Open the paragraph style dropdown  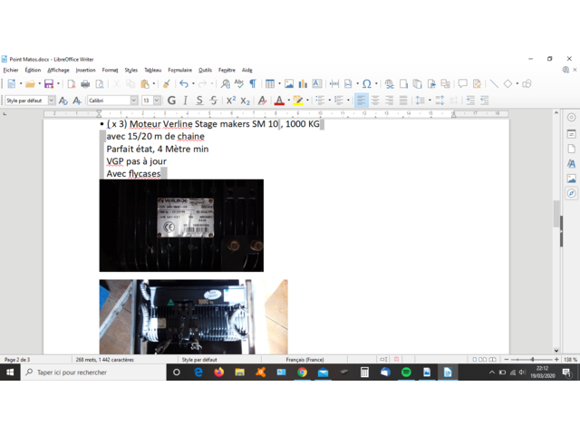52,101
